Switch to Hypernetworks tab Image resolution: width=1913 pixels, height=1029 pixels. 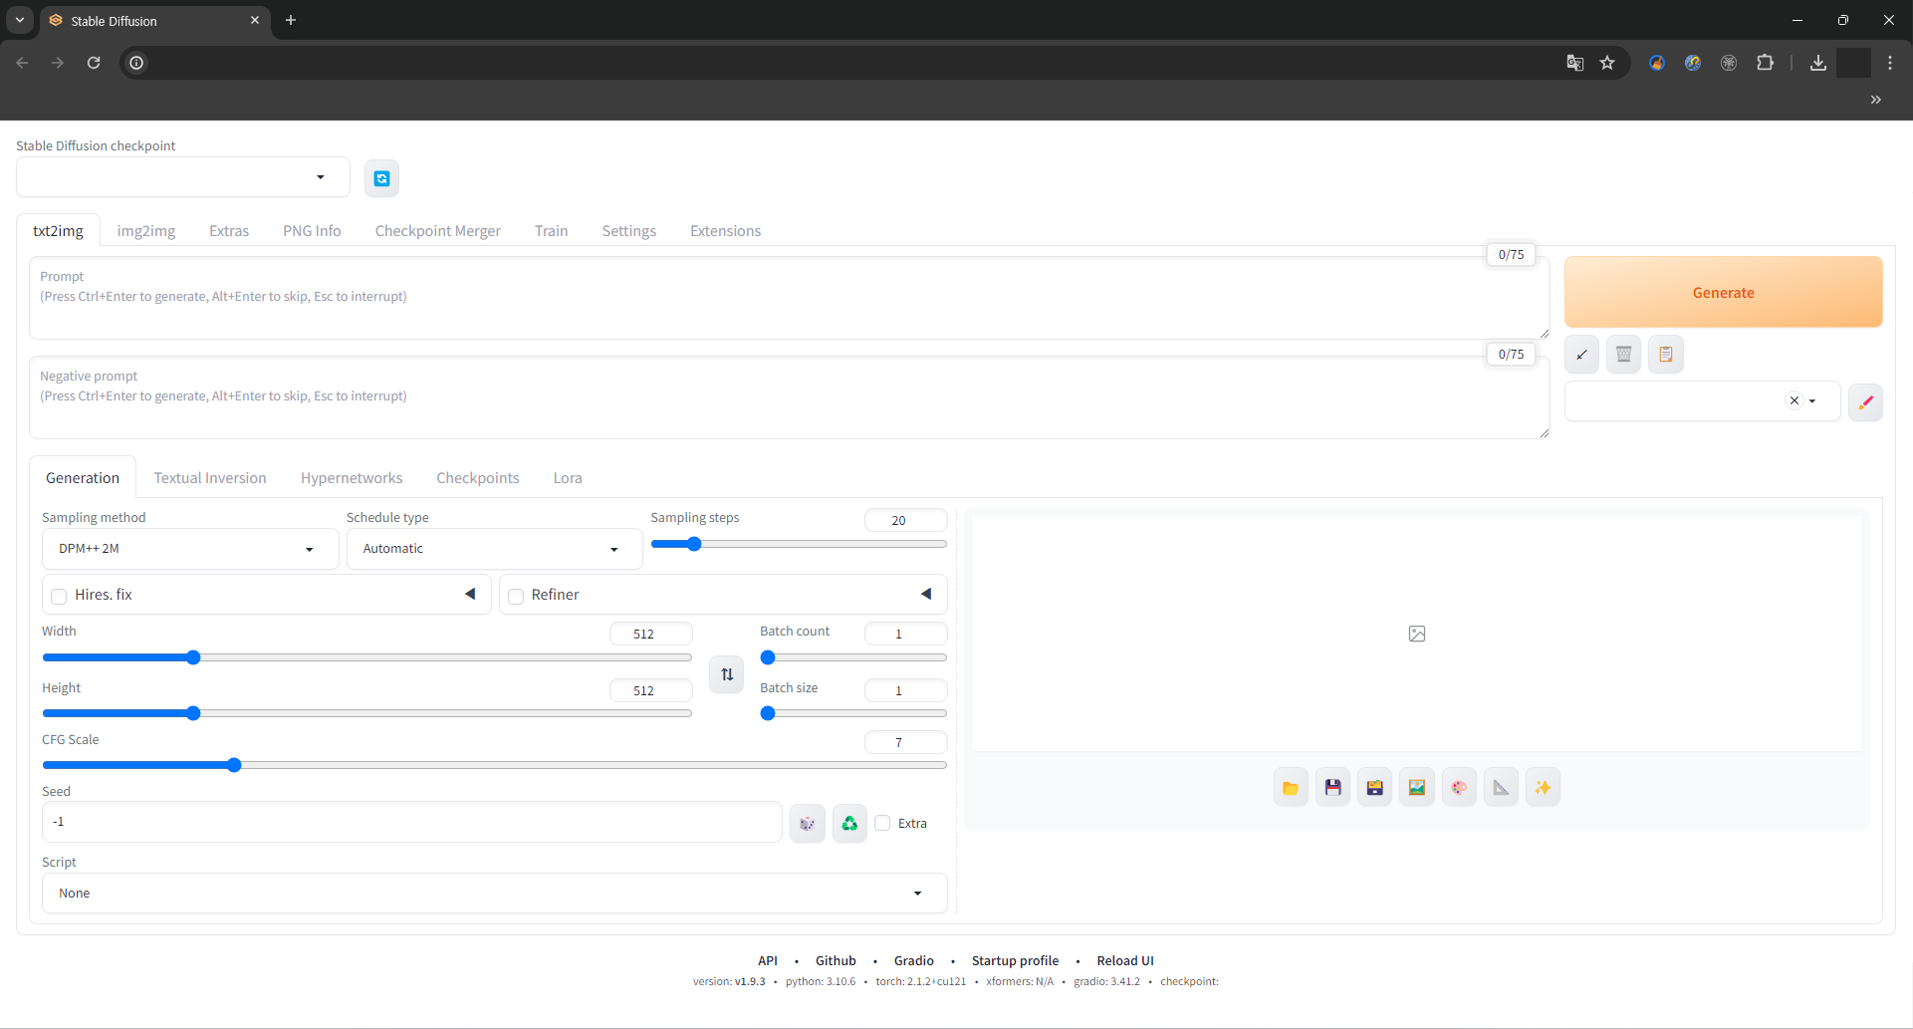(x=352, y=478)
